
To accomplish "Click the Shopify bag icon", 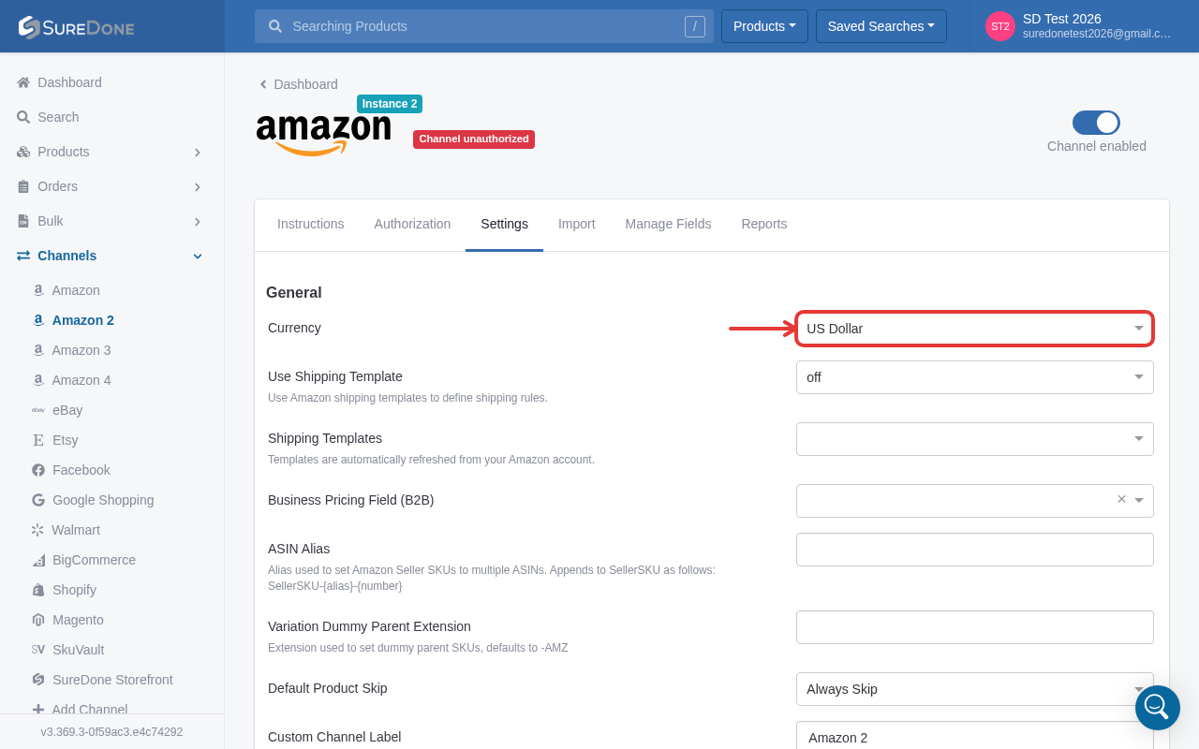I will coord(38,590).
